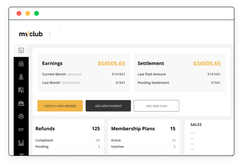Click the Sales chart panel title
This screenshot has width=243, height=166.
[196, 125]
